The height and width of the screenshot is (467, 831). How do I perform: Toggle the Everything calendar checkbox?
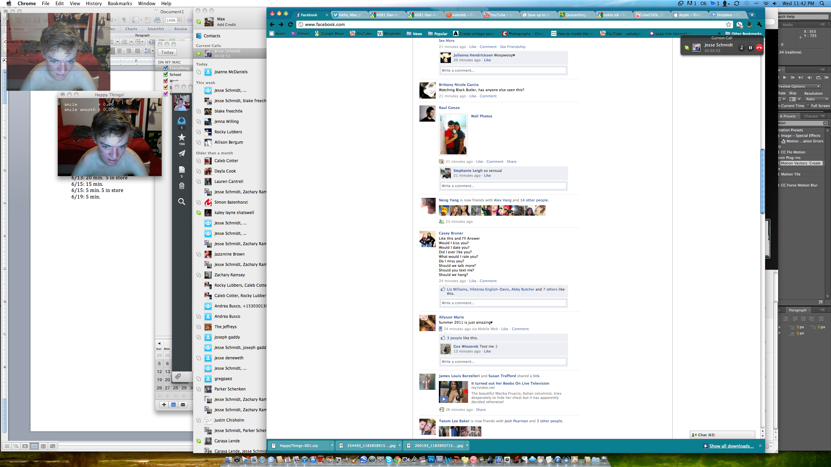click(166, 68)
